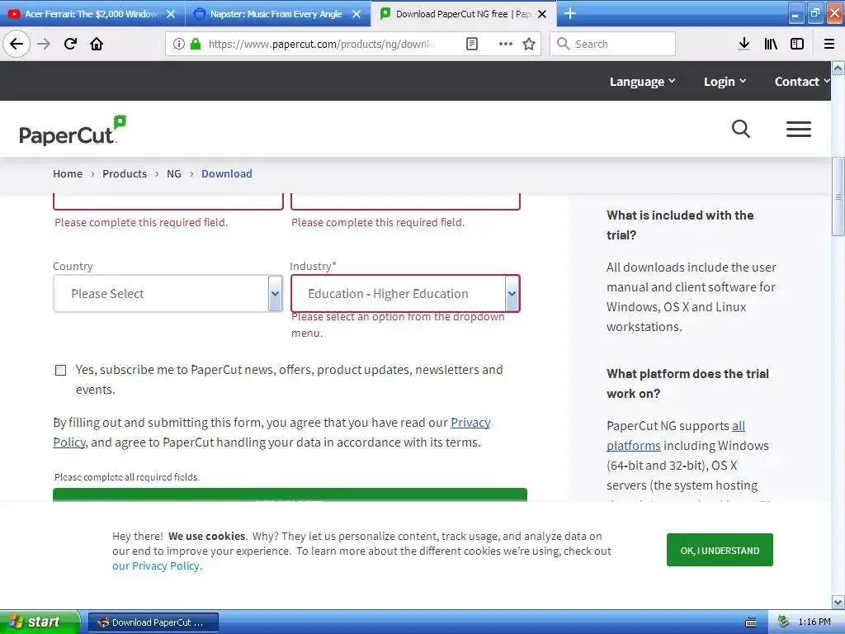The height and width of the screenshot is (634, 845).
Task: Click the browser forward arrow
Action: (44, 45)
